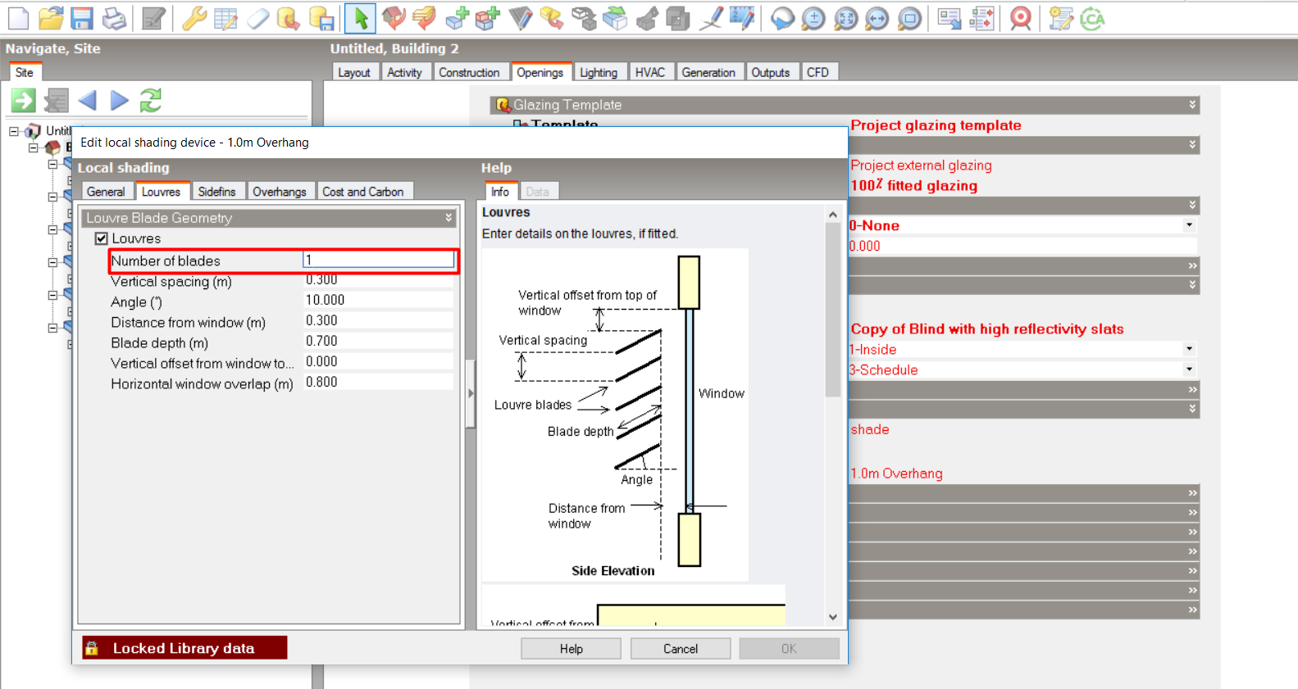1298x689 pixels.
Task: Click the Help pane scroll down arrow
Action: [833, 617]
